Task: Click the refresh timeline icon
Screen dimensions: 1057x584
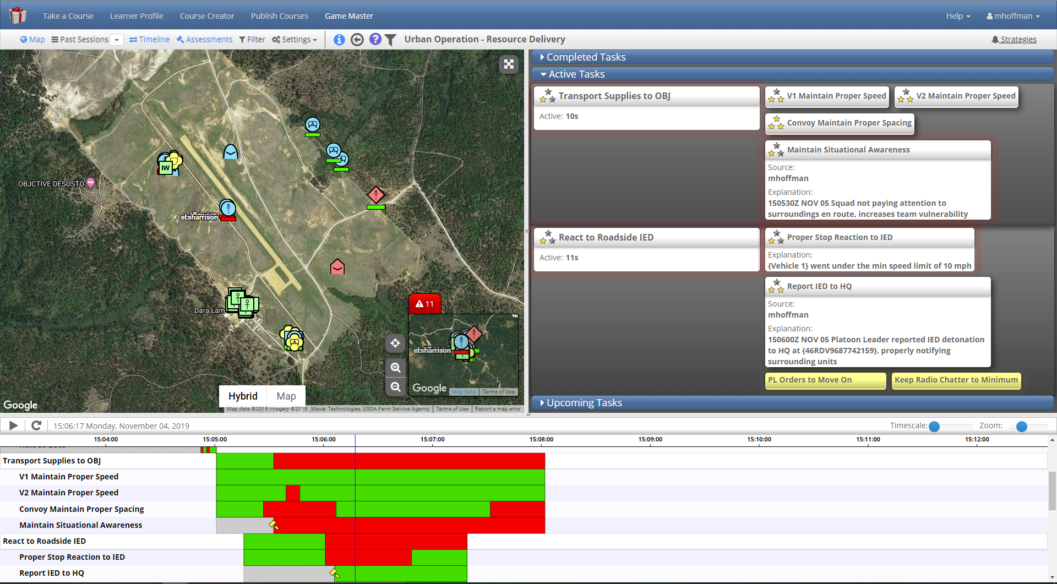Action: coord(36,425)
